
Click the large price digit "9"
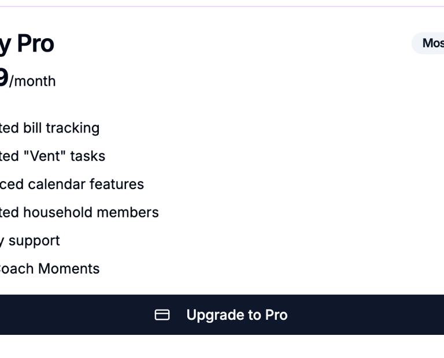tap(3, 78)
